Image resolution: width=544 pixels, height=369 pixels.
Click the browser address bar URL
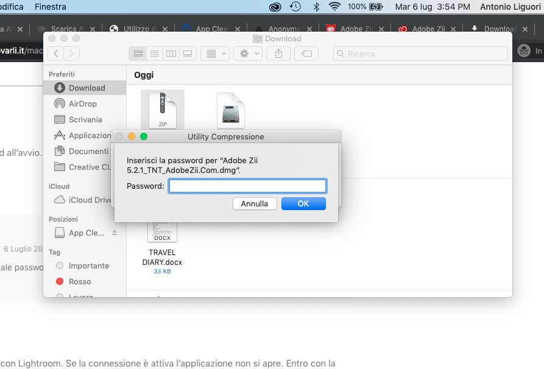(x=21, y=51)
